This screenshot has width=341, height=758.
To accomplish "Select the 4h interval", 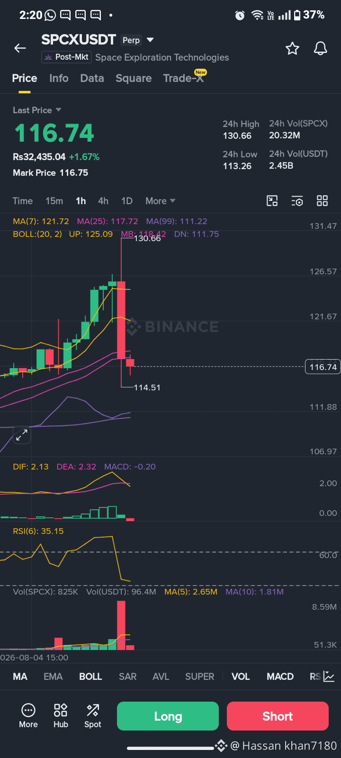I will 103,201.
